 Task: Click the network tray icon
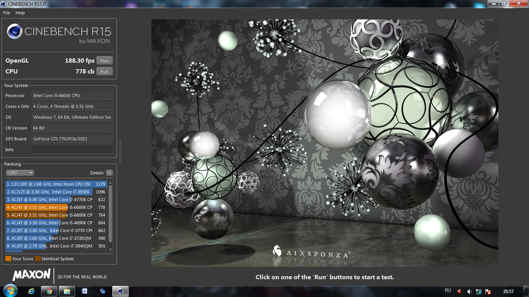pyautogui.click(x=479, y=291)
